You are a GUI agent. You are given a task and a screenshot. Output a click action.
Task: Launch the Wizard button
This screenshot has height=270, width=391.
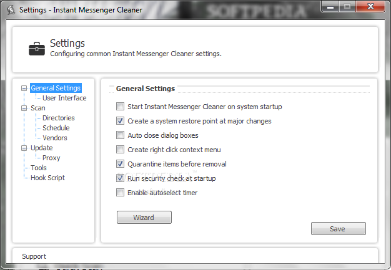pyautogui.click(x=144, y=218)
